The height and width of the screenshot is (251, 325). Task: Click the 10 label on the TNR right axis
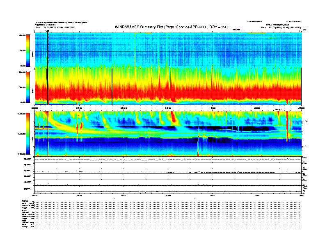coord(304,147)
